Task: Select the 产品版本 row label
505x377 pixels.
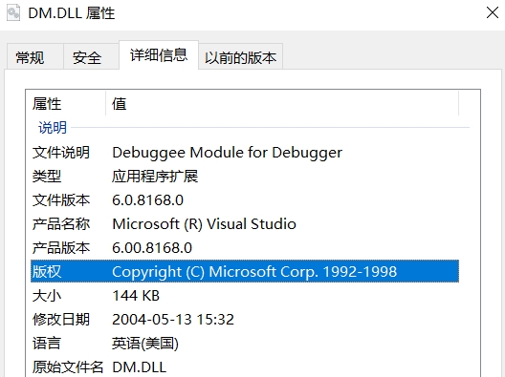Action: (61, 248)
